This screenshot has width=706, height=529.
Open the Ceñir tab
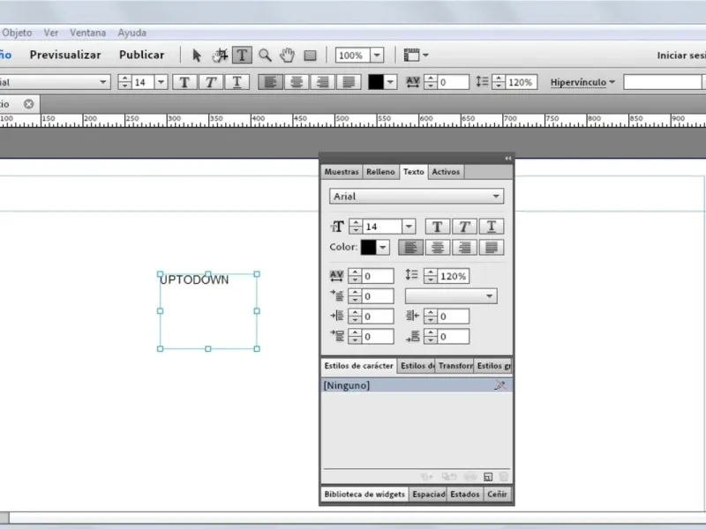497,495
